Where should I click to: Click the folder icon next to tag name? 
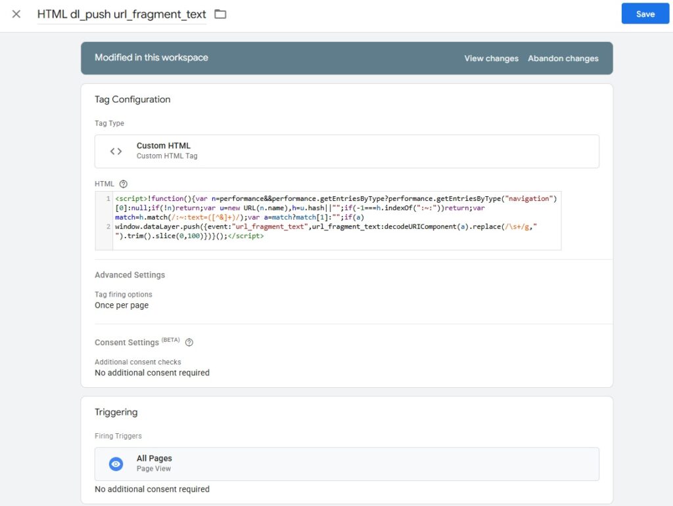coord(220,14)
